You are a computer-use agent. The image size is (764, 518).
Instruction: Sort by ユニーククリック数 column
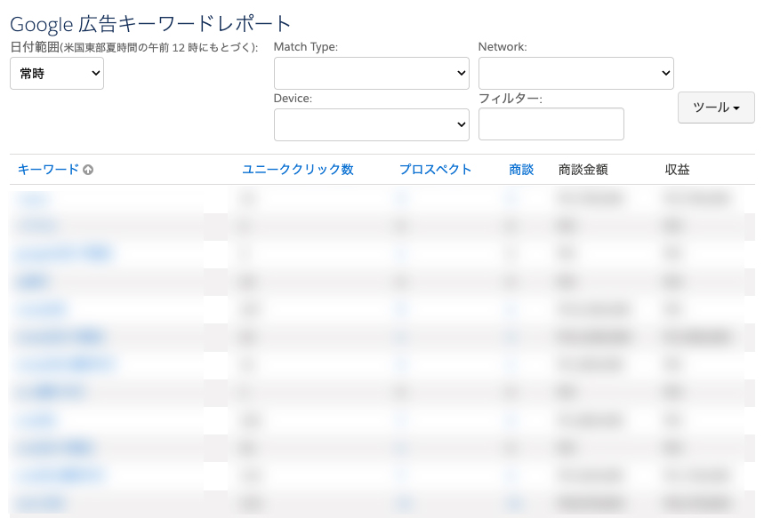pyautogui.click(x=297, y=170)
